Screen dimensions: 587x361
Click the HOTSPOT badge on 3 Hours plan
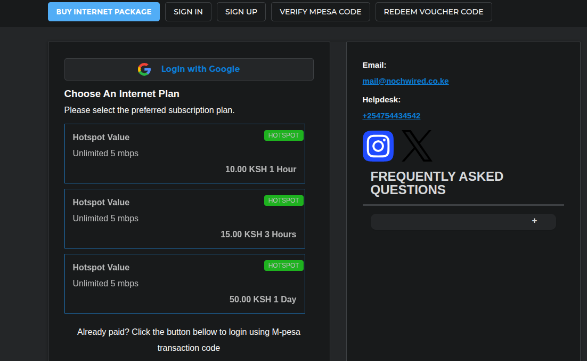(x=283, y=200)
